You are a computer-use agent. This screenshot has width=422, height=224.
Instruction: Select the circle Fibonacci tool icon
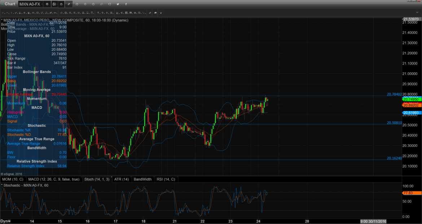point(66,13)
